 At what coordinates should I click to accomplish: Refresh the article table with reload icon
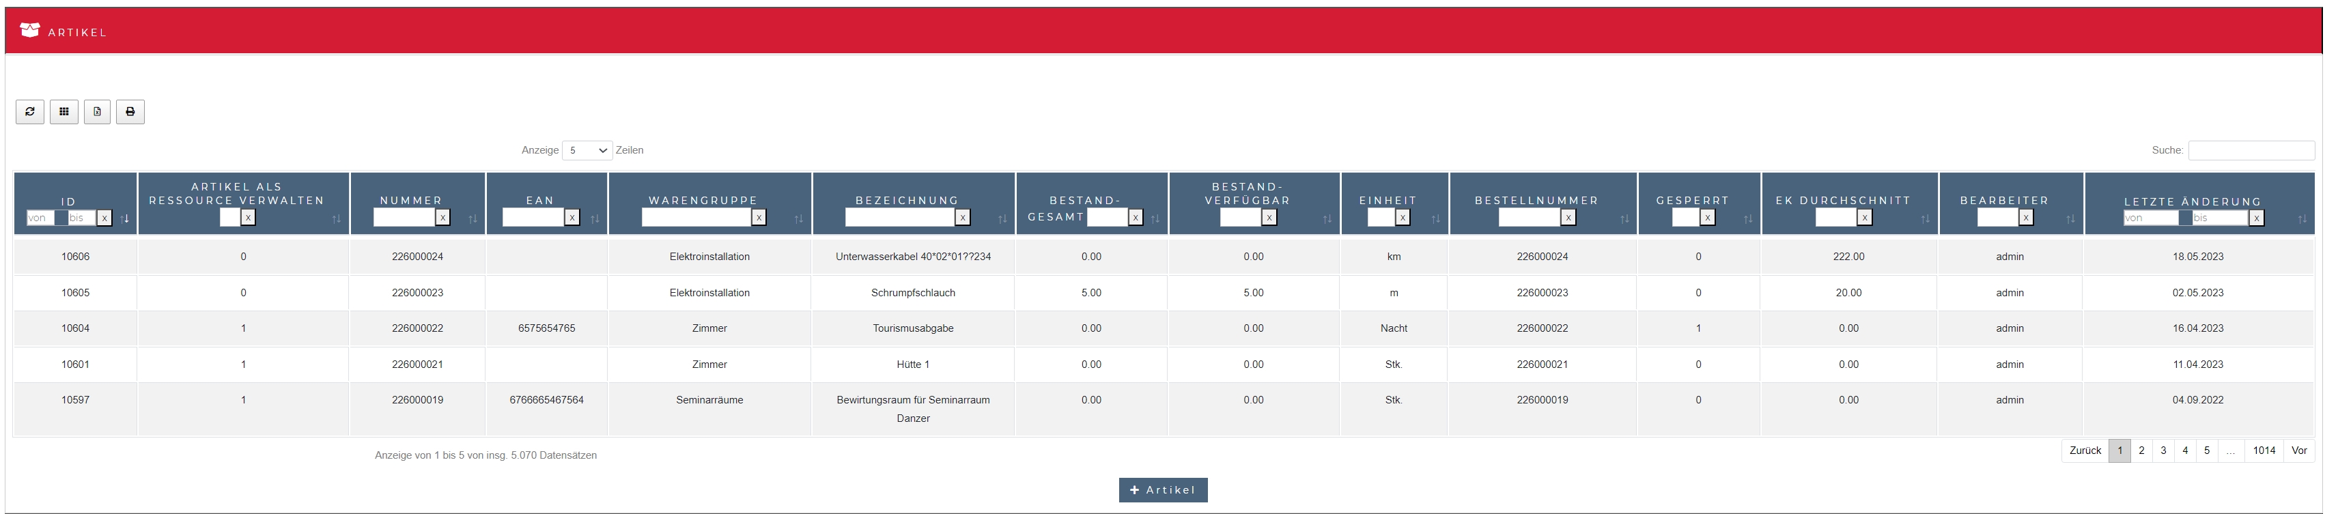click(30, 111)
